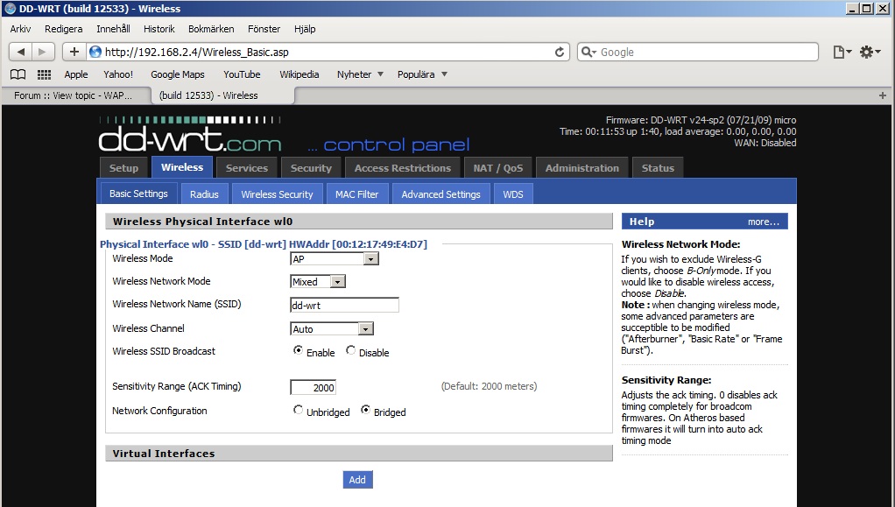Open the Fönster menu
The width and height of the screenshot is (895, 507).
264,29
